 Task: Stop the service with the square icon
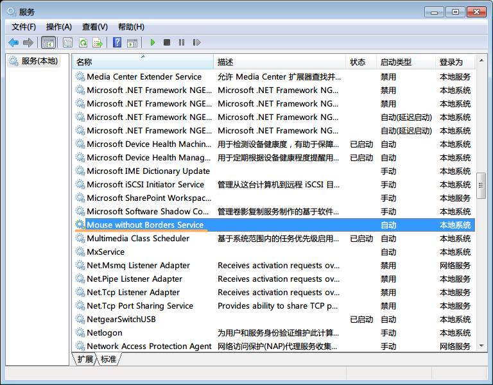click(167, 42)
